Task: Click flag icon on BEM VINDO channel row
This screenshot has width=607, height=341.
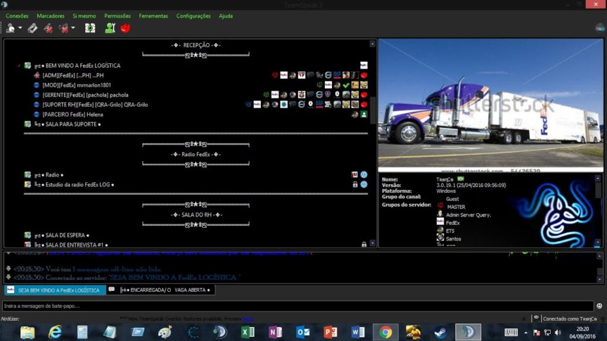Action: 364,65
